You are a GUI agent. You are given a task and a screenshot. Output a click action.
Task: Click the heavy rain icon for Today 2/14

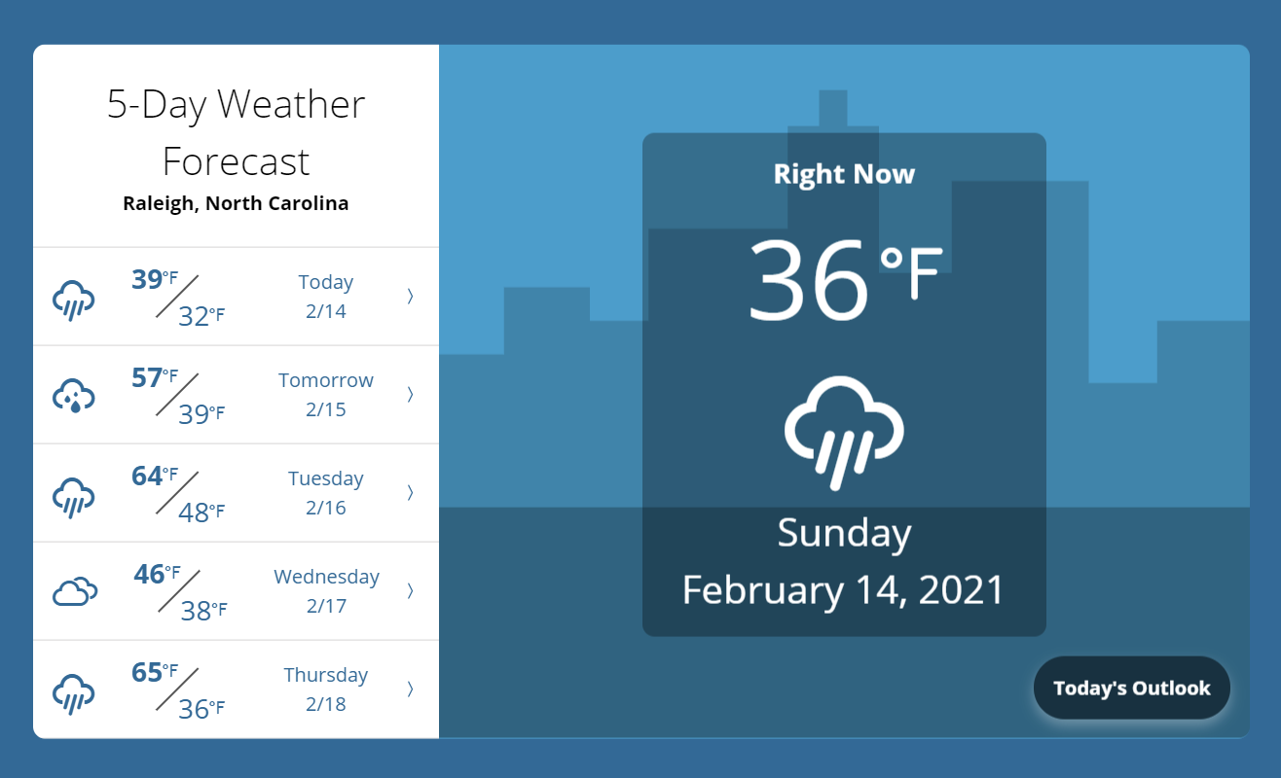74,299
